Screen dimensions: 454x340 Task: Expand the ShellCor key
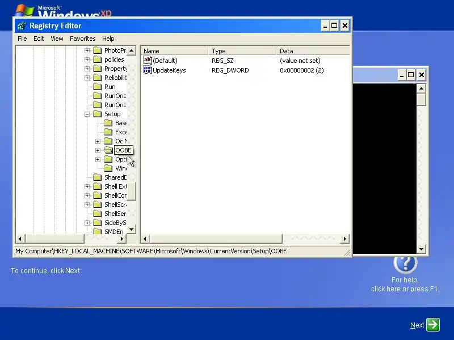pyautogui.click(x=87, y=195)
